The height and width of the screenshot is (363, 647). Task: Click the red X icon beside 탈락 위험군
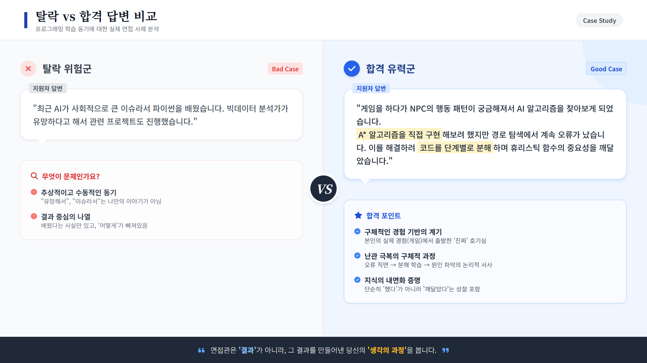click(28, 69)
